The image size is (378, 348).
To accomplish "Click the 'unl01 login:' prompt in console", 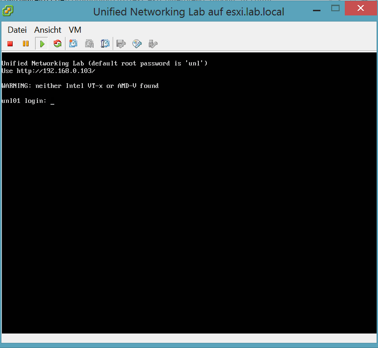I will [24, 101].
